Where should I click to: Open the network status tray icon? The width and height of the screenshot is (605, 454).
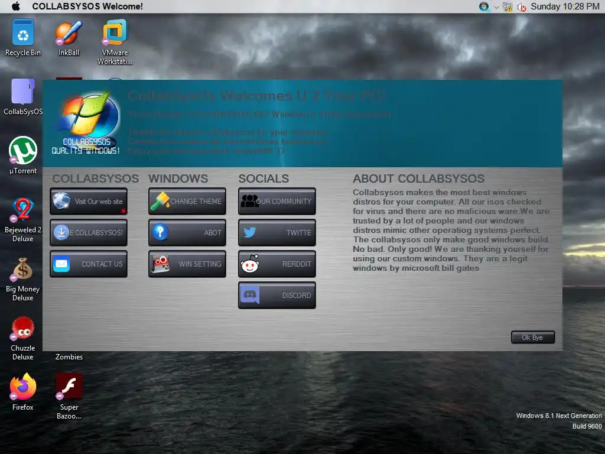point(508,7)
